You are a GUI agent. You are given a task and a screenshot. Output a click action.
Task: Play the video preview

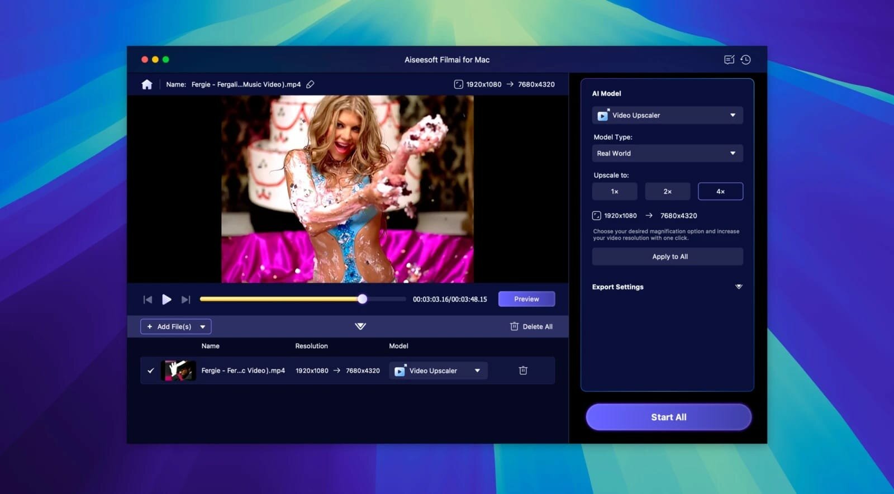pyautogui.click(x=167, y=300)
